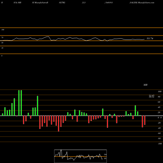This screenshot has height=163, width=163.
Task: Click the lowest red MR bar near -60
Action: pyautogui.click(x=59, y=124)
